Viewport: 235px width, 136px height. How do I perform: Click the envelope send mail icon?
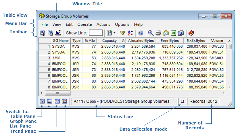tap(166, 33)
